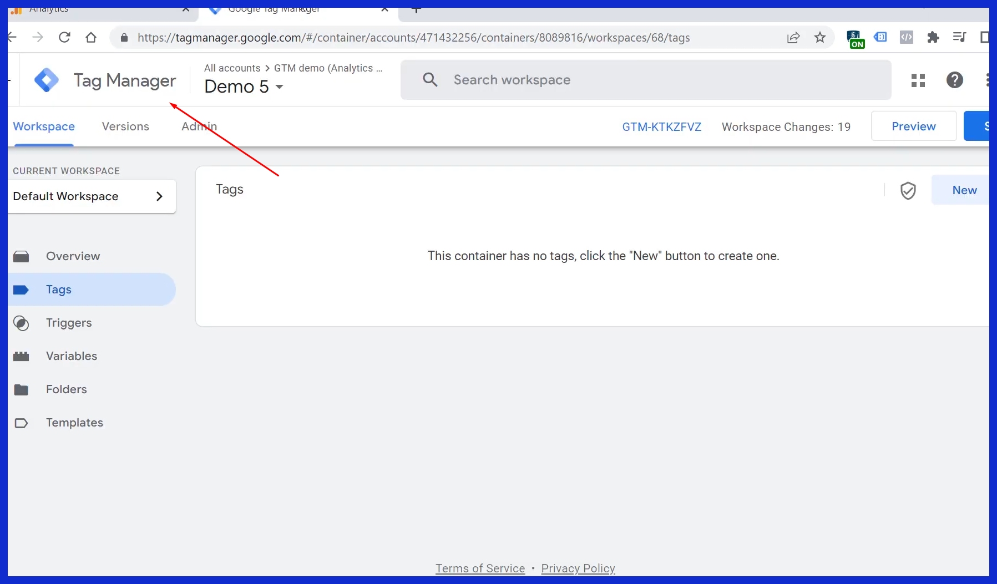Open the Privacy Policy link
The height and width of the screenshot is (584, 997).
coord(578,568)
